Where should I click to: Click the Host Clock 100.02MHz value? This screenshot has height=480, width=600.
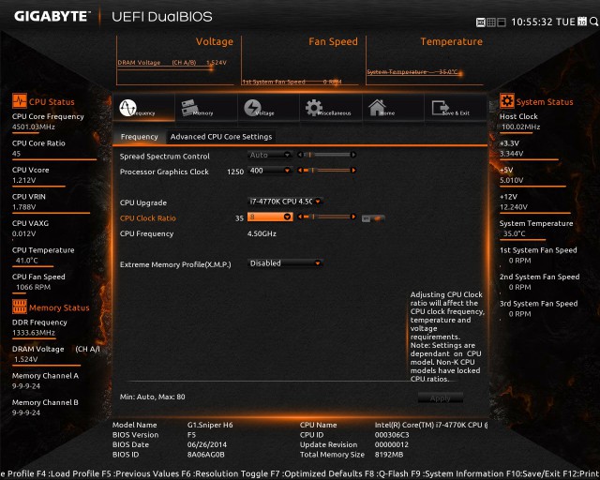(x=521, y=127)
